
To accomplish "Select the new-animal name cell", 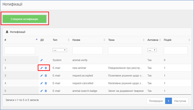I will (x=79, y=68).
